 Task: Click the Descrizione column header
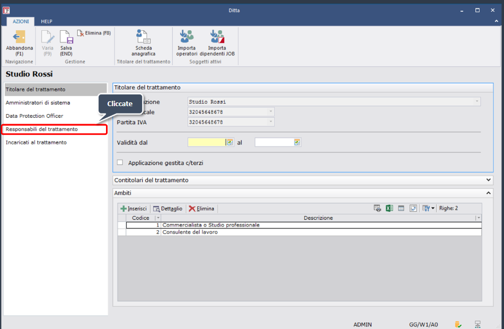pos(318,218)
